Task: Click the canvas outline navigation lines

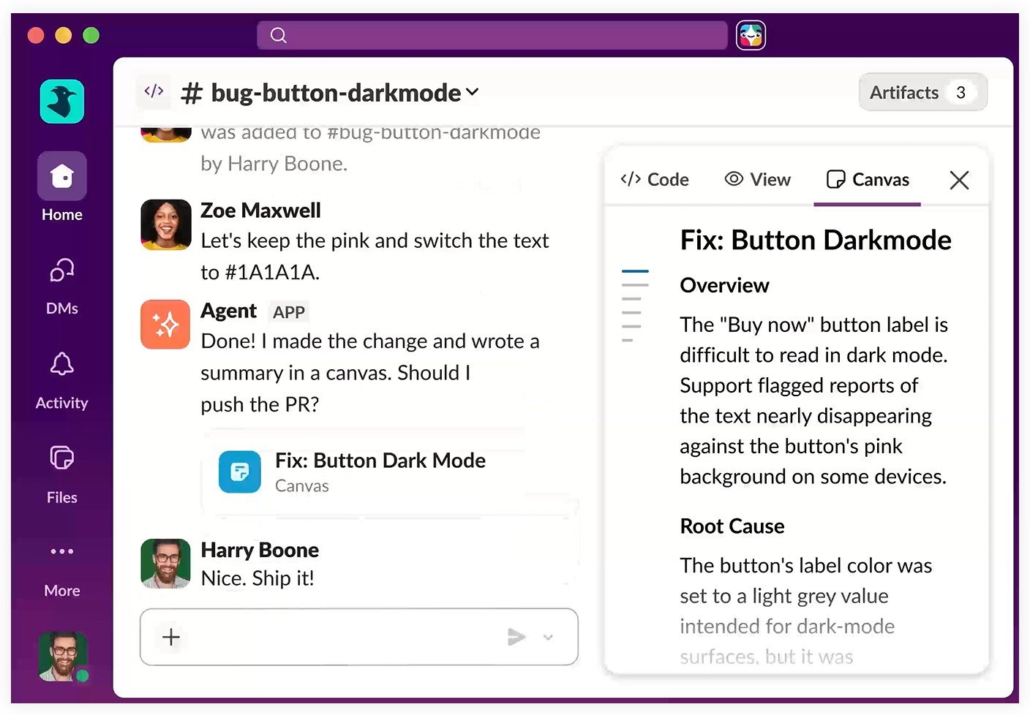Action: pos(635,306)
